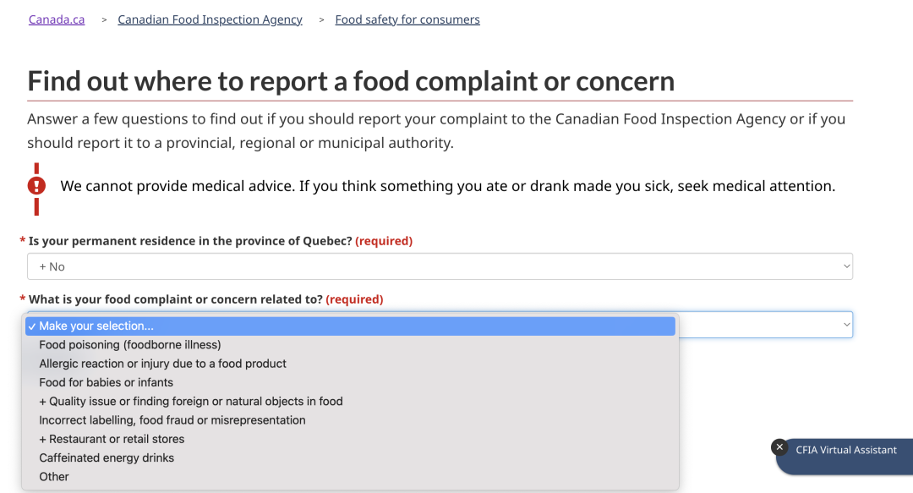The height and width of the screenshot is (493, 913).
Task: Open the Canada.ca breadcrumb link
Action: click(x=57, y=19)
